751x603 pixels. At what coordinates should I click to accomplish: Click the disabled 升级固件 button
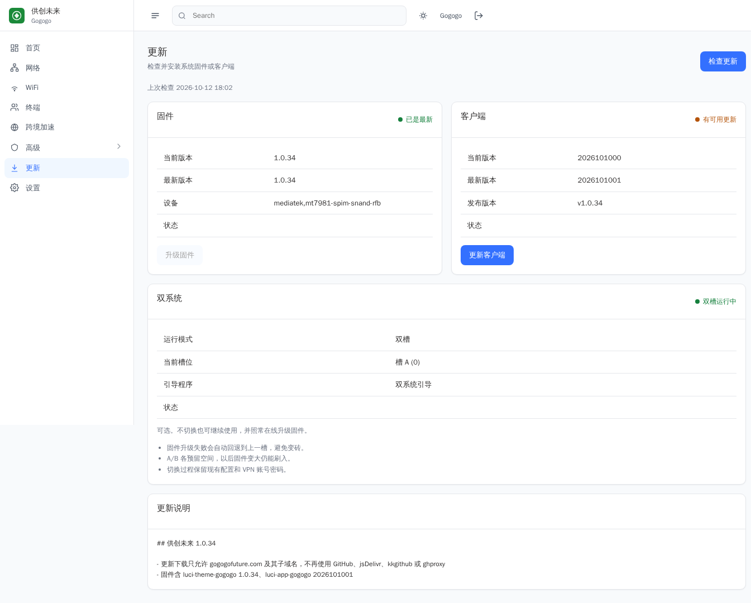[x=180, y=255]
